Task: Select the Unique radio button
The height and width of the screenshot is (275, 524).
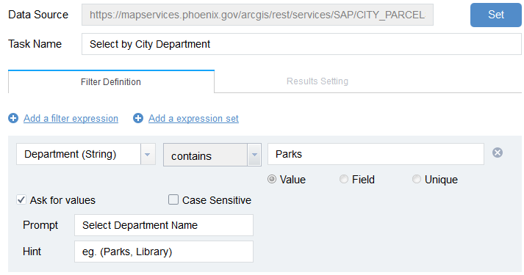Action: tap(417, 180)
